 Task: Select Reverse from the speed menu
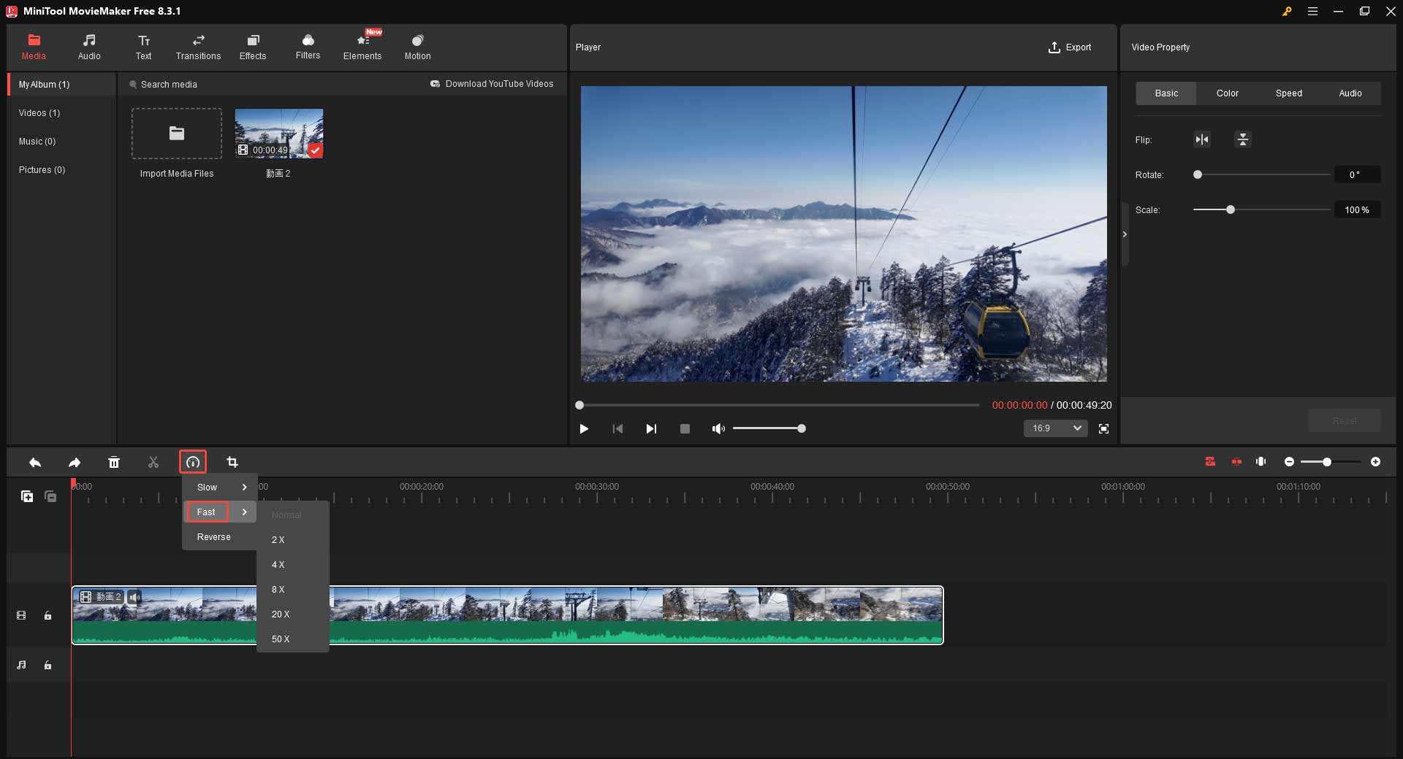point(213,536)
